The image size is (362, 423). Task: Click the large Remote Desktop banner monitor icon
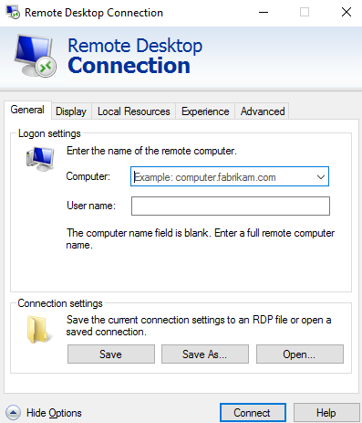pos(36,56)
